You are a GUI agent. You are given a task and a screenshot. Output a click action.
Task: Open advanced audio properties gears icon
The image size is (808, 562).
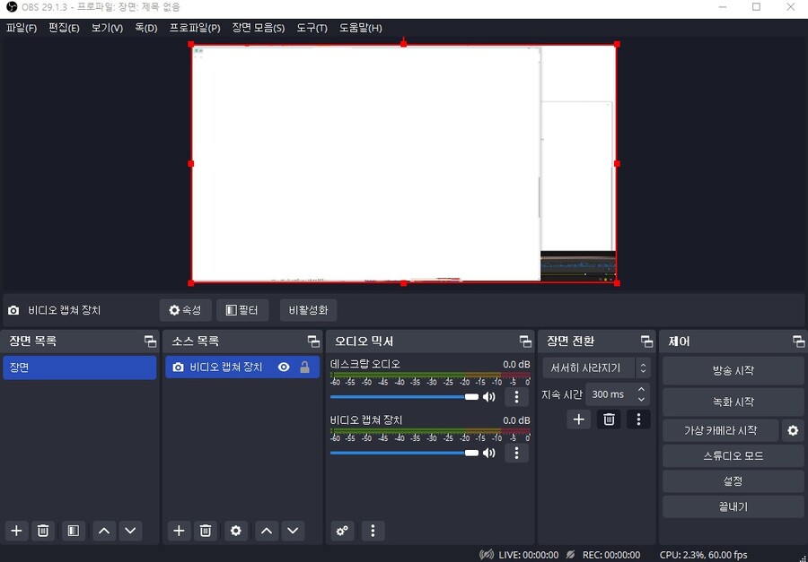tap(342, 531)
